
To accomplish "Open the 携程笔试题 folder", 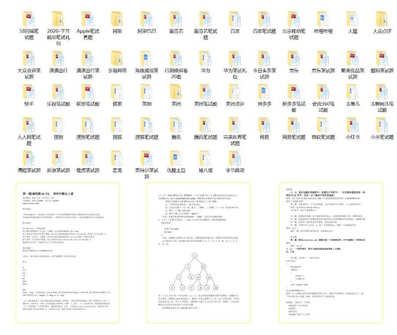I will tap(29, 159).
